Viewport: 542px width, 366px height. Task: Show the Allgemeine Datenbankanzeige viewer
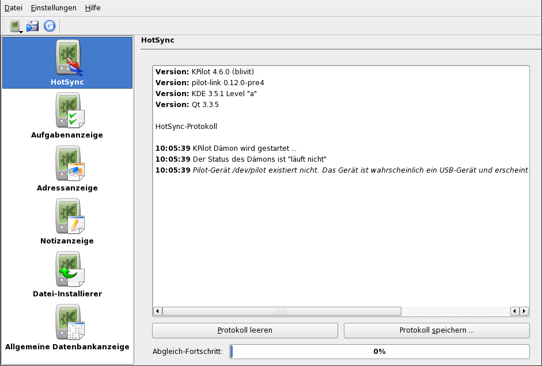coord(67,327)
